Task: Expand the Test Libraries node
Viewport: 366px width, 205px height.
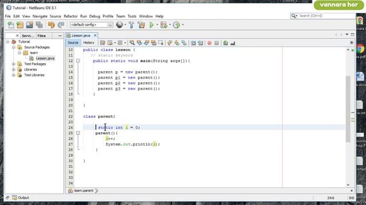Action: [14, 75]
